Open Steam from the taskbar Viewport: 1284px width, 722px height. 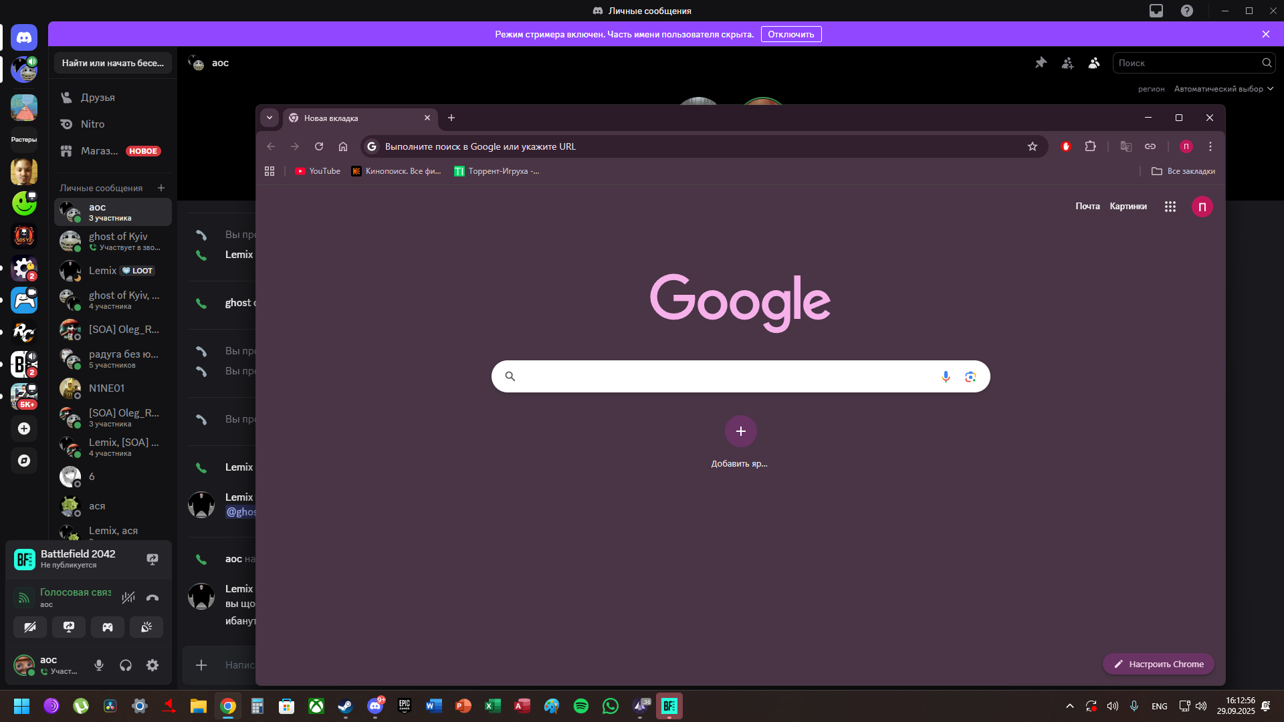click(346, 706)
